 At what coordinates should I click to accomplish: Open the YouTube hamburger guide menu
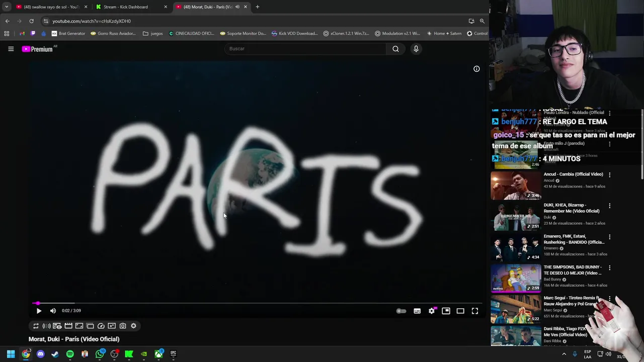click(11, 49)
